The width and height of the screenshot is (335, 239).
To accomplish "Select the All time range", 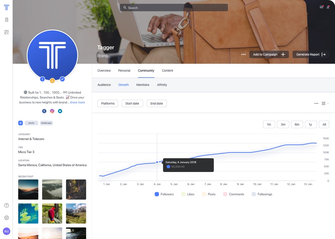I will [324, 124].
